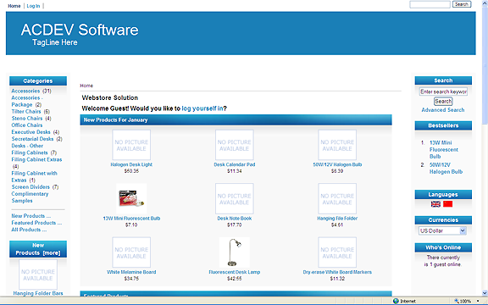Click the New Products ... link in sidebar

30,216
